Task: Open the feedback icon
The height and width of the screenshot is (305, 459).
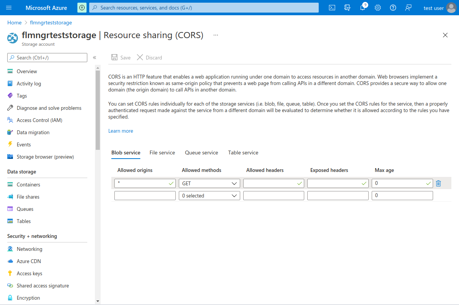Action: [x=408, y=8]
